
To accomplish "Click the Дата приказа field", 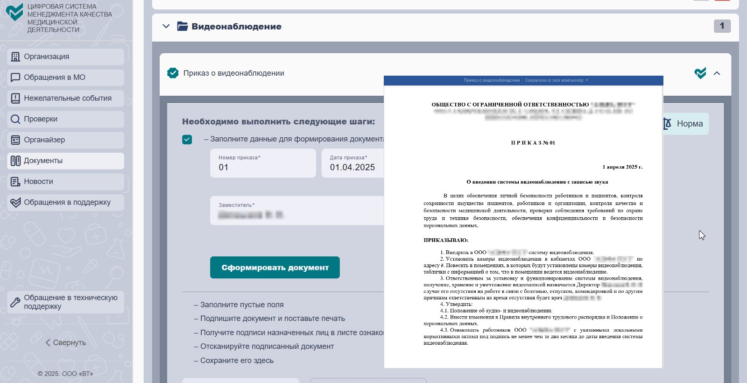I will tap(352, 163).
